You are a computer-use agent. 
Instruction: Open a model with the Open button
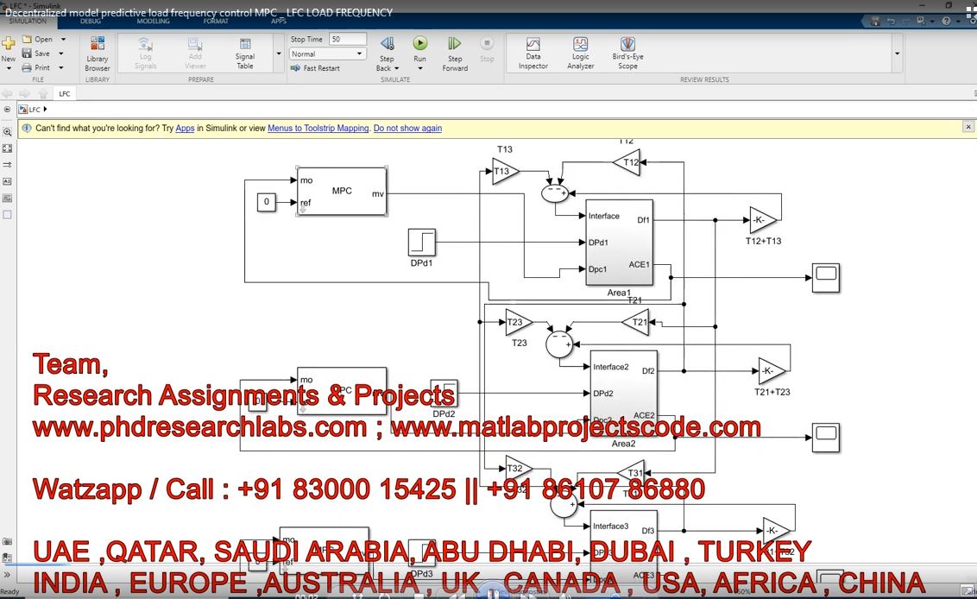37,39
